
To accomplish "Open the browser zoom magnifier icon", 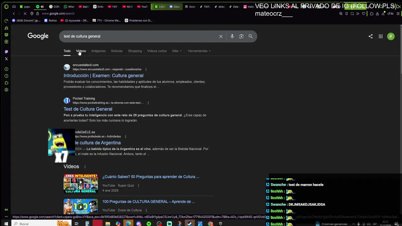I will (x=341, y=13).
